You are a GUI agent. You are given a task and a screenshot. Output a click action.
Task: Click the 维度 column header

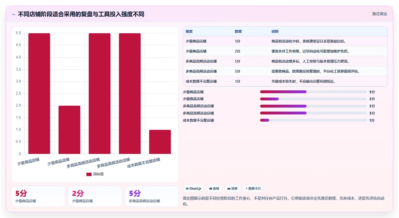(x=189, y=32)
